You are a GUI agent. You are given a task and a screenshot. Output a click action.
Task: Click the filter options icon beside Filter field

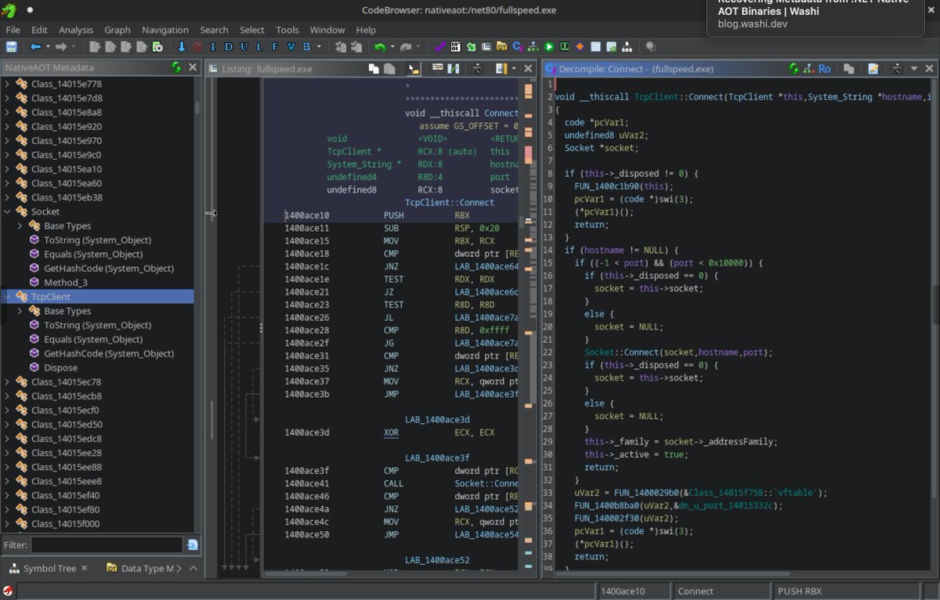pyautogui.click(x=193, y=544)
